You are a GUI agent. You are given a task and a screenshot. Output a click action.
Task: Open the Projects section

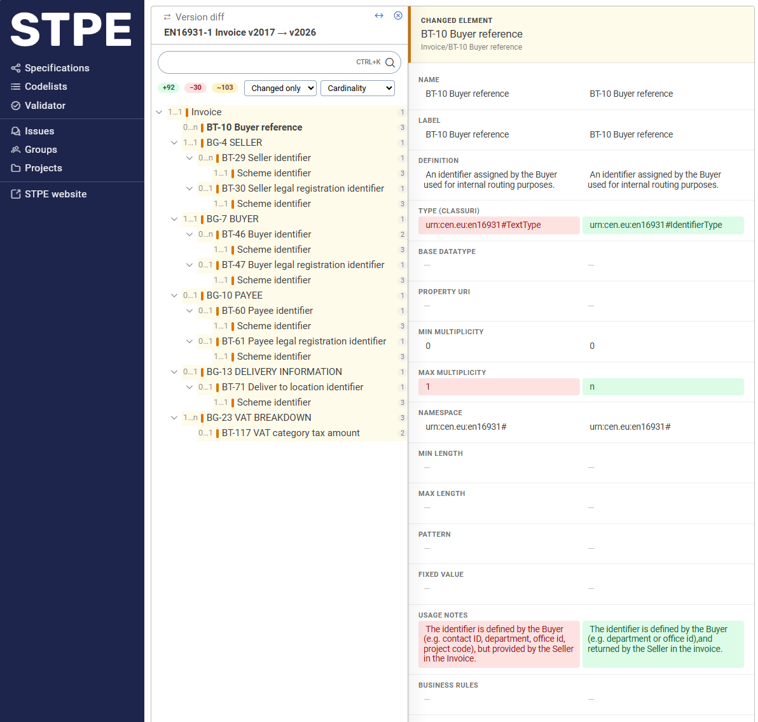[43, 168]
